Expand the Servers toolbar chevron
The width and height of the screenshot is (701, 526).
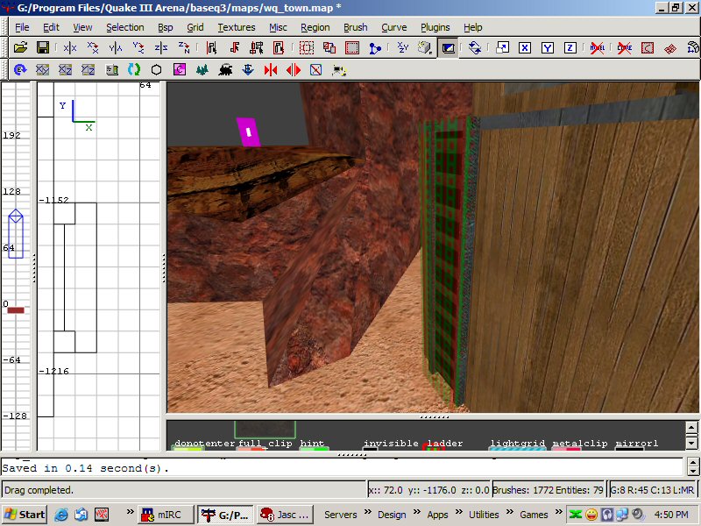point(367,512)
